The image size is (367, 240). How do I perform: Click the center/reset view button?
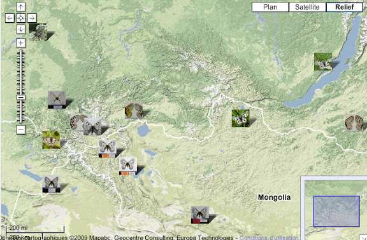21,18
